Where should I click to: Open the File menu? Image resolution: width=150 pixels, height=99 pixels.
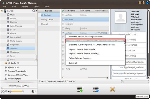[x=5, y=6]
